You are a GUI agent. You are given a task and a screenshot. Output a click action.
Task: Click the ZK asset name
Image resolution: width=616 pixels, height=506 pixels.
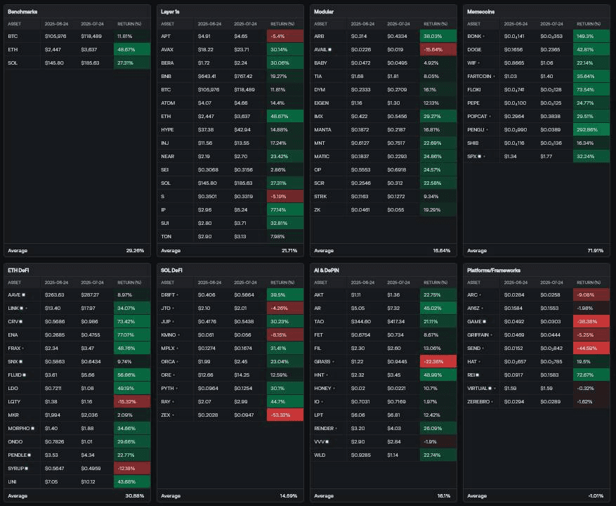(x=317, y=210)
